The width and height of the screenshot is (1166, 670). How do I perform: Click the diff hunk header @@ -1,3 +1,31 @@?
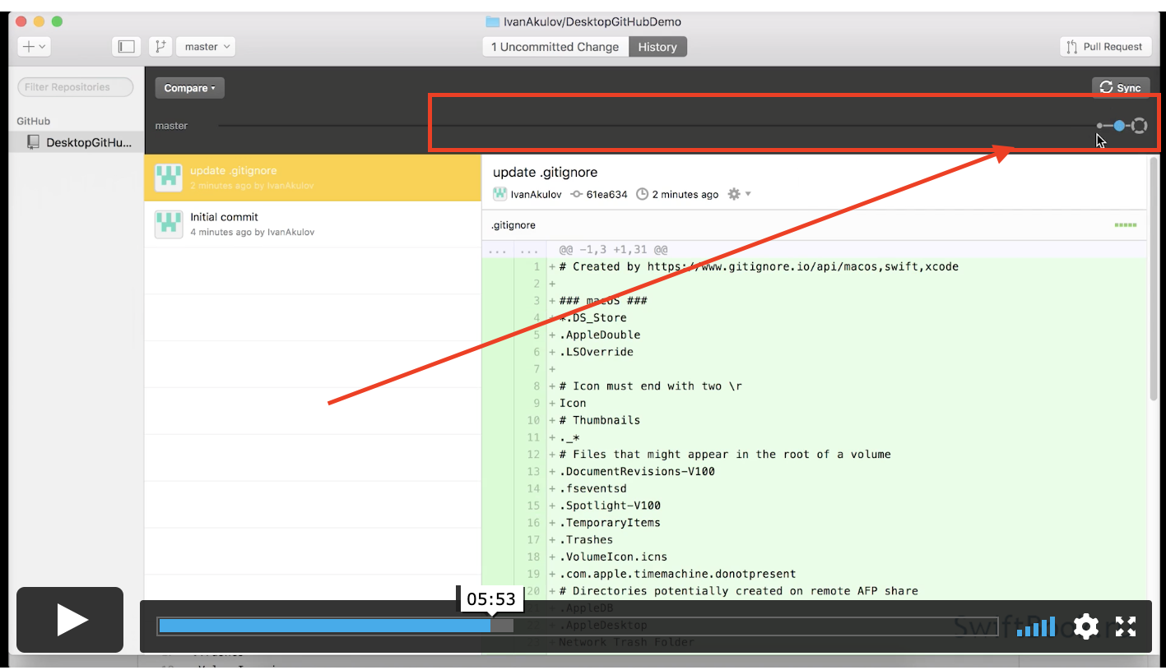613,249
